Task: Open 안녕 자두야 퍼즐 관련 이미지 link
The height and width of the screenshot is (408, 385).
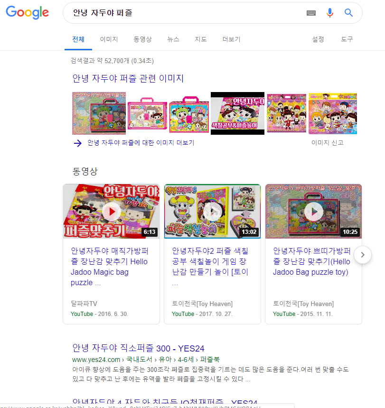Action: pyautogui.click(x=128, y=78)
